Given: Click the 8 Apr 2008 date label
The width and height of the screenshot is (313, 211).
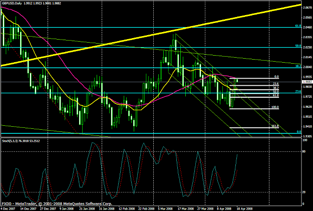Looking at the screenshot, I should point(224,209).
